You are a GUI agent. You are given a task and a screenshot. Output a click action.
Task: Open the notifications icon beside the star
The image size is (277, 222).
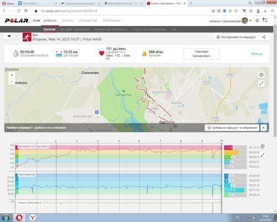265,21
